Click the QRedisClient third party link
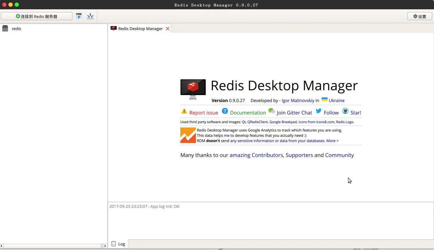Image resolution: width=434 pixels, height=250 pixels. click(257, 122)
